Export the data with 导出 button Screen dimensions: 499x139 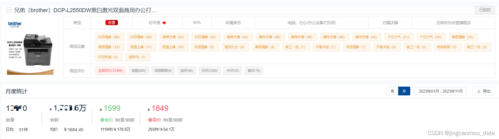484,91
